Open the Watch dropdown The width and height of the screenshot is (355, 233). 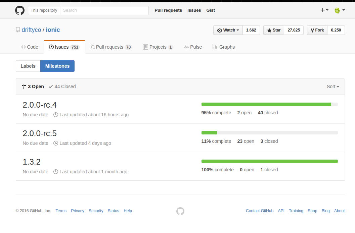[228, 30]
